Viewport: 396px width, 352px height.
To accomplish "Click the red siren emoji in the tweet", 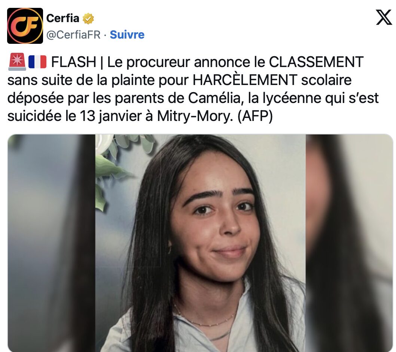I will pyautogui.click(x=17, y=62).
